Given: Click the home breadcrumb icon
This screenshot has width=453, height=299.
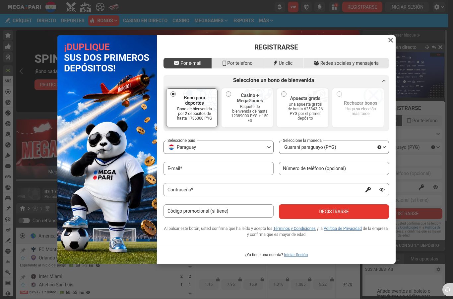Looking at the screenshot, I should click(23, 209).
